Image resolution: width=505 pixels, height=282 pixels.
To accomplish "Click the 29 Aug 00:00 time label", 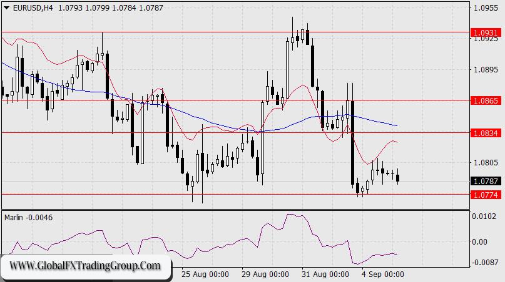I will 265,275.
